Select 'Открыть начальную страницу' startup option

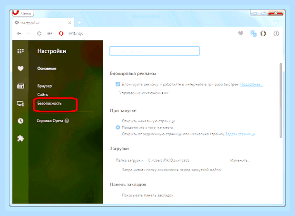pos(148,121)
